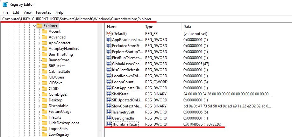Expand the FeatureUsage key
The image size is (292, 137).
(x=39, y=112)
